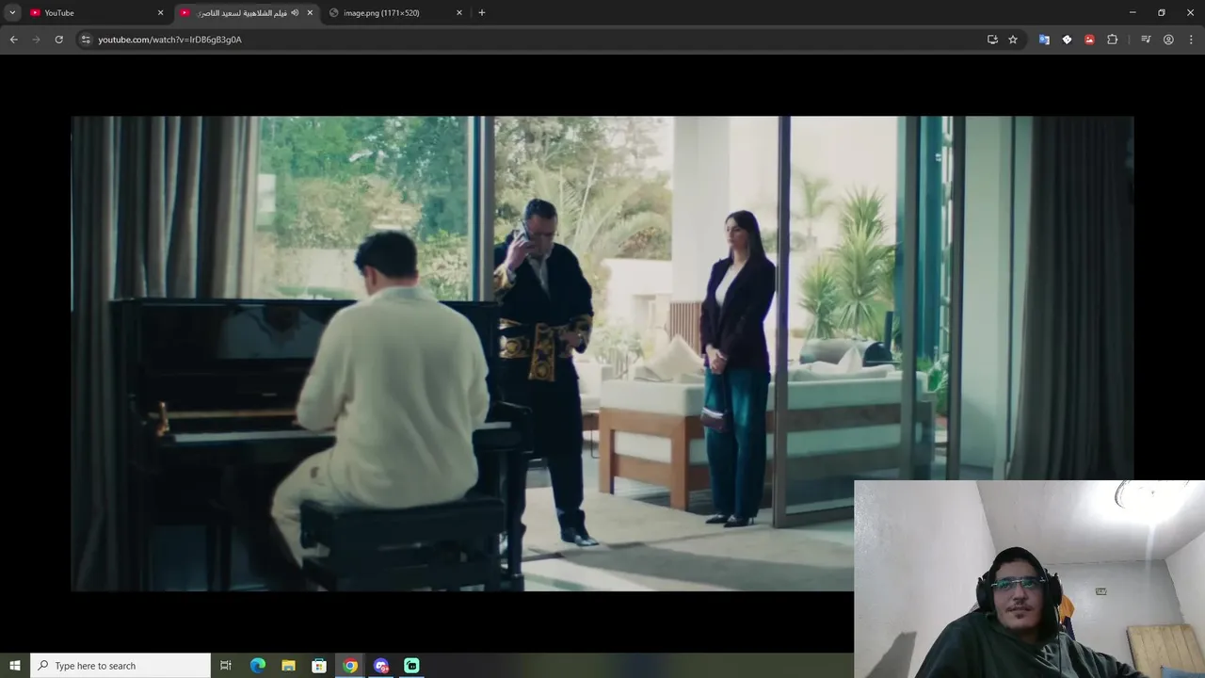Open a new tab
Screen dimensions: 1205x678
pos(482,12)
